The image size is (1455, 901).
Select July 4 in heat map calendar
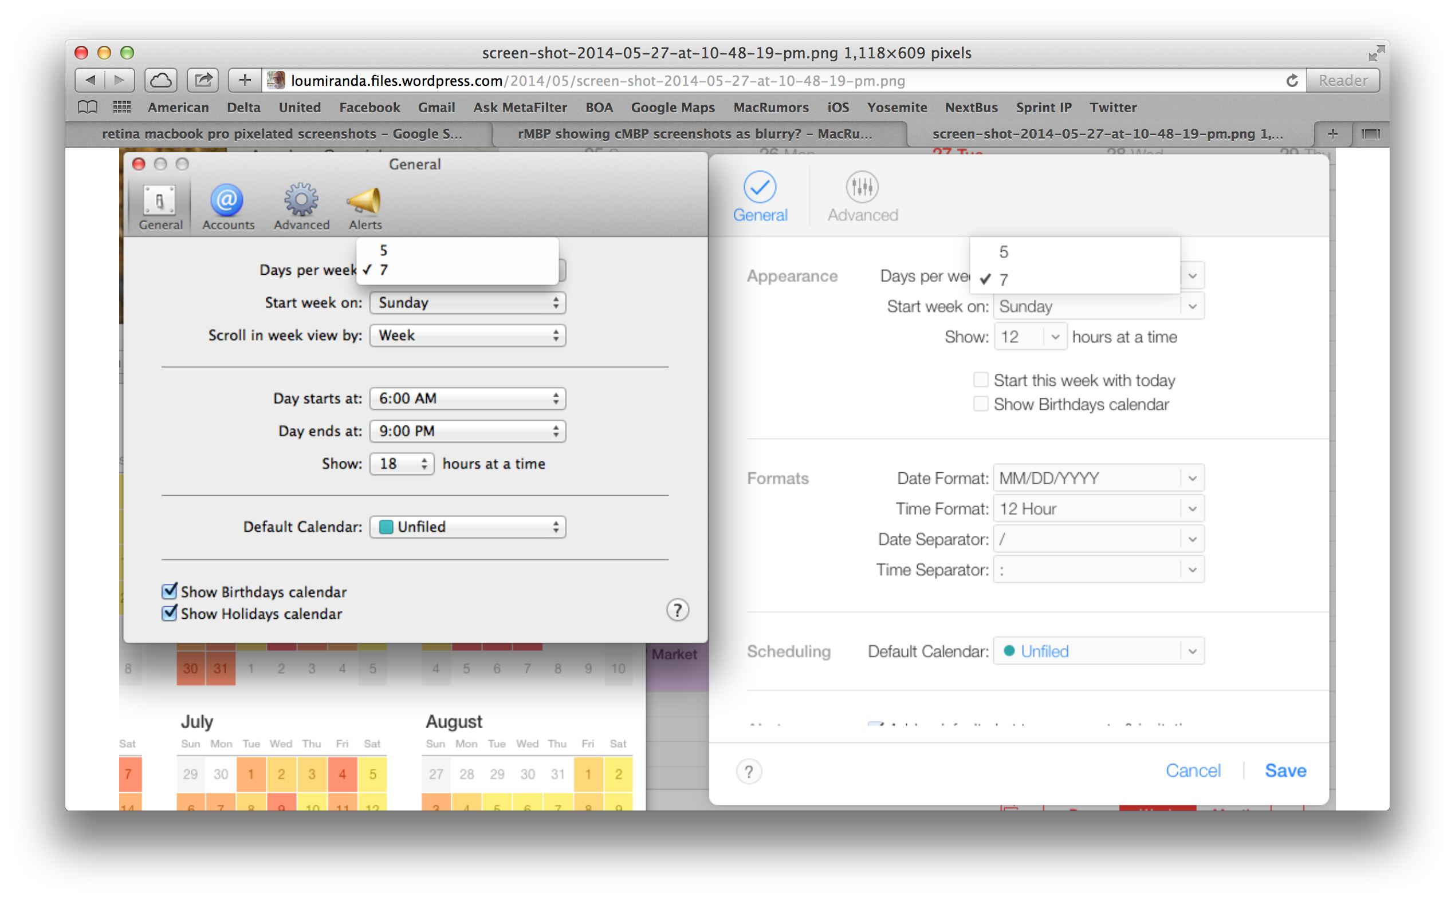341,774
